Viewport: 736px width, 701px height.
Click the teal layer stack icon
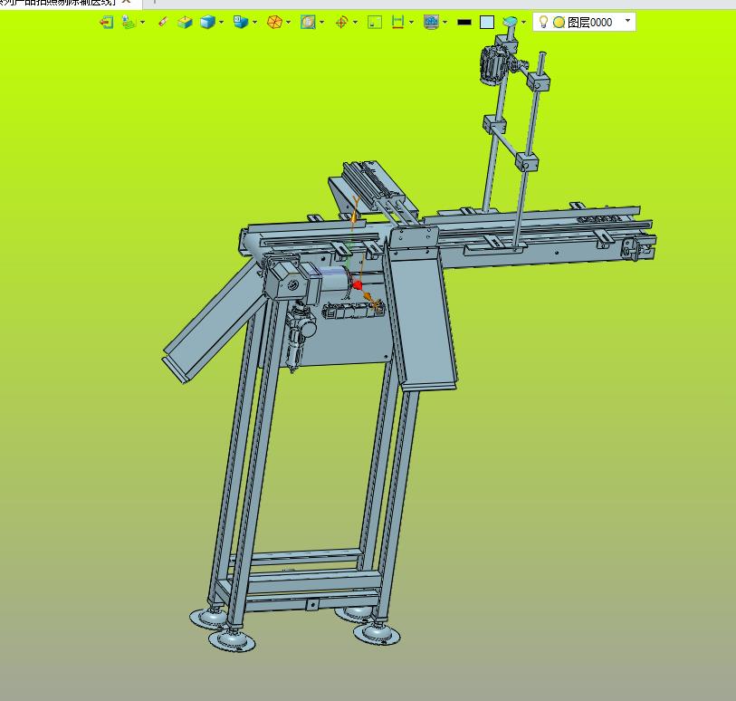511,22
